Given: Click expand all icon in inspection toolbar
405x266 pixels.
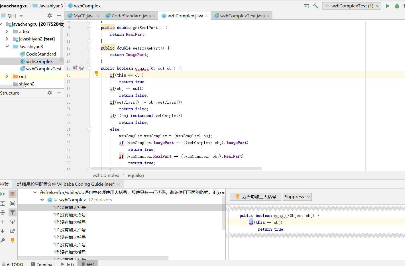Looking at the screenshot, I should (x=3, y=203).
